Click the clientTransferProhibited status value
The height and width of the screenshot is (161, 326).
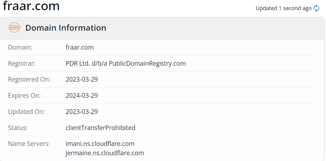[x=100, y=128]
